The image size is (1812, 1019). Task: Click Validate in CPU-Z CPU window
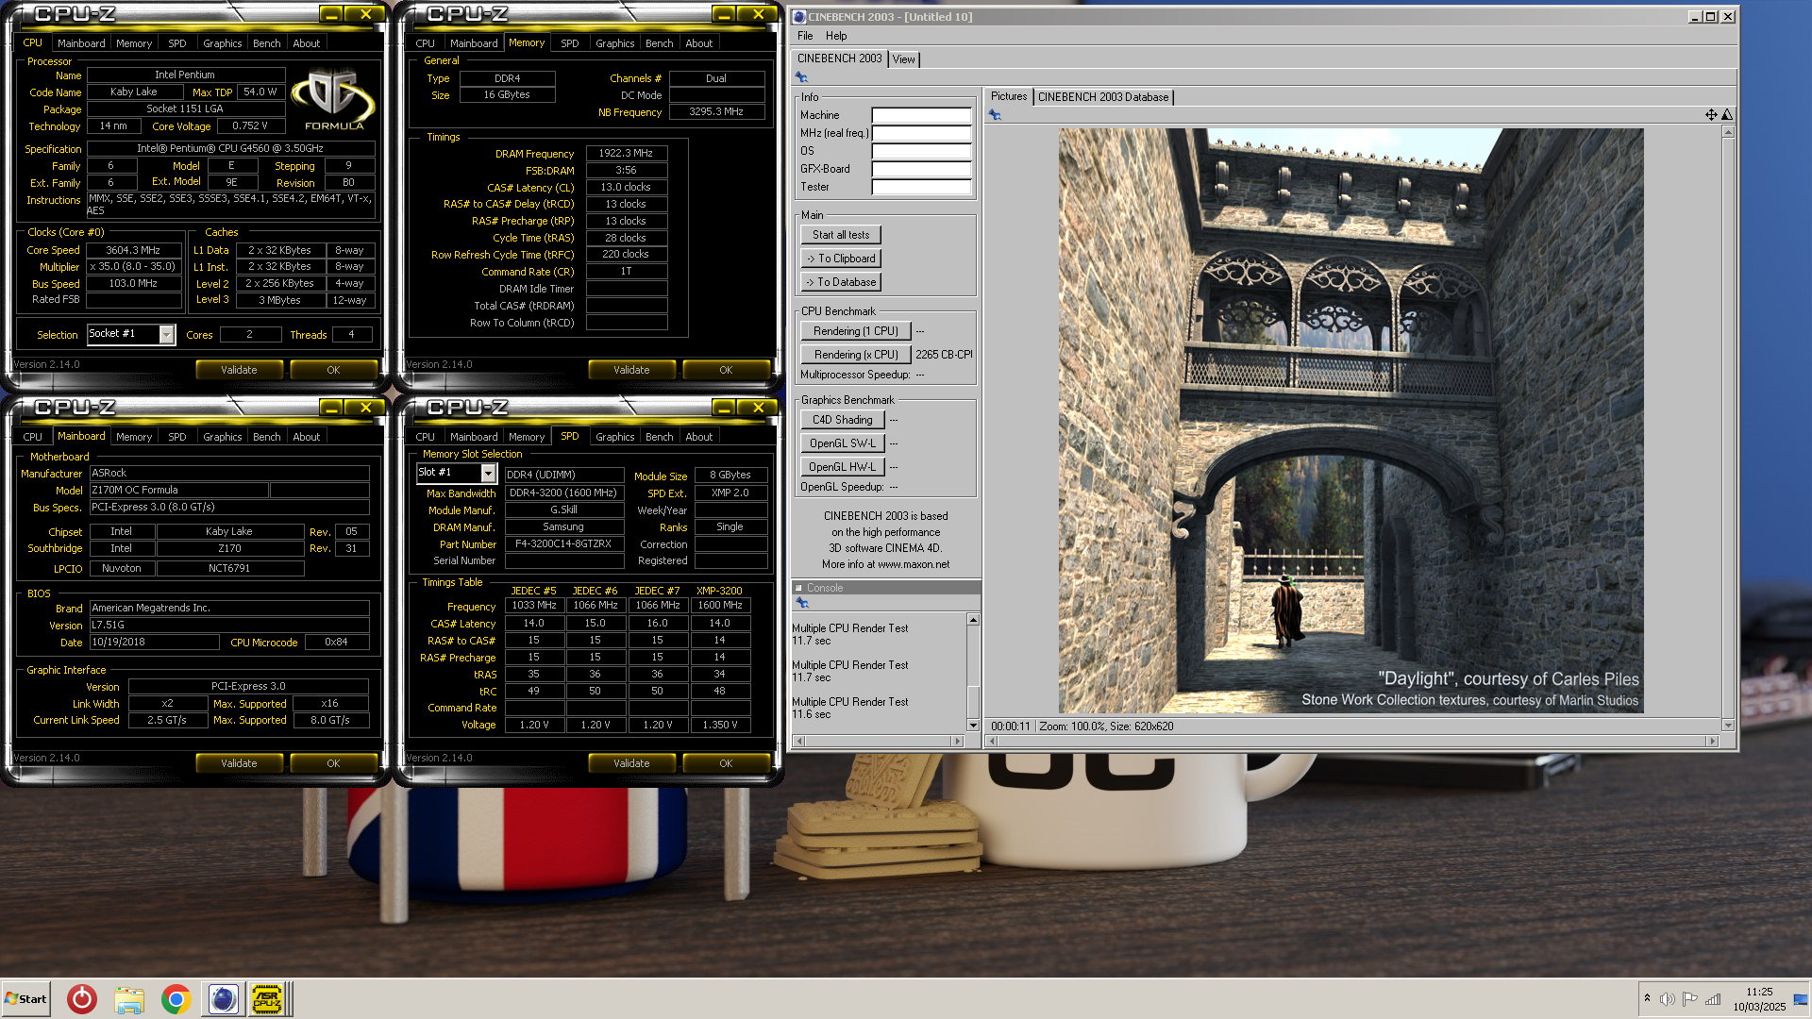point(239,370)
